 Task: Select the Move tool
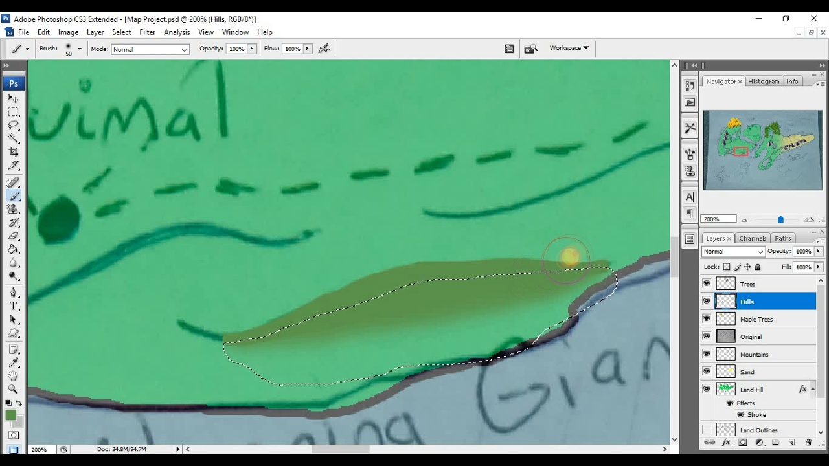click(x=13, y=98)
